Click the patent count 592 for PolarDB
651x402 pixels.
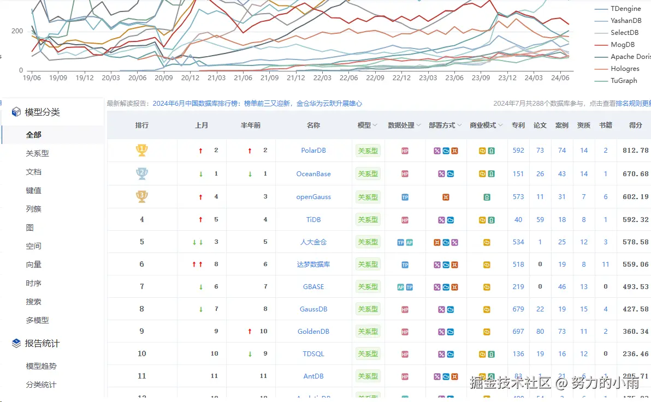pos(518,151)
